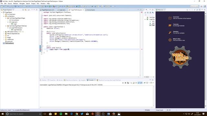Switch to the PageObject/pom.xml editor tab

click(48, 10)
